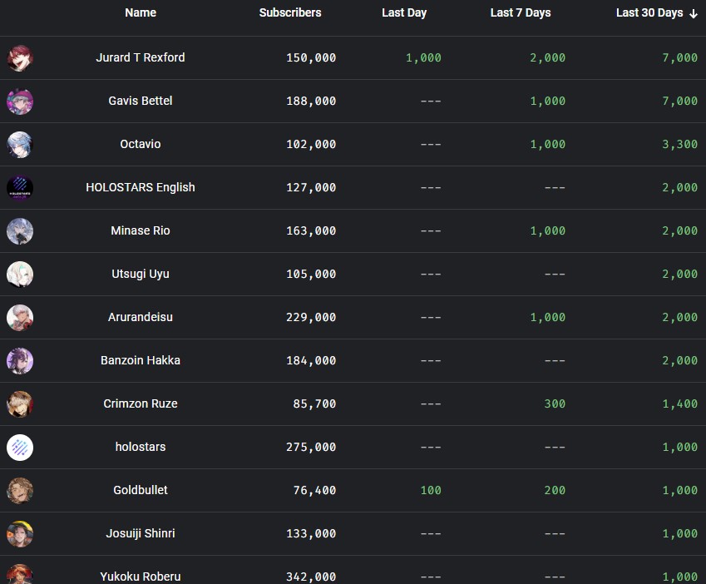Select Banzoin Hakka's avatar thumbnail
This screenshot has height=584, width=706.
[x=20, y=361]
